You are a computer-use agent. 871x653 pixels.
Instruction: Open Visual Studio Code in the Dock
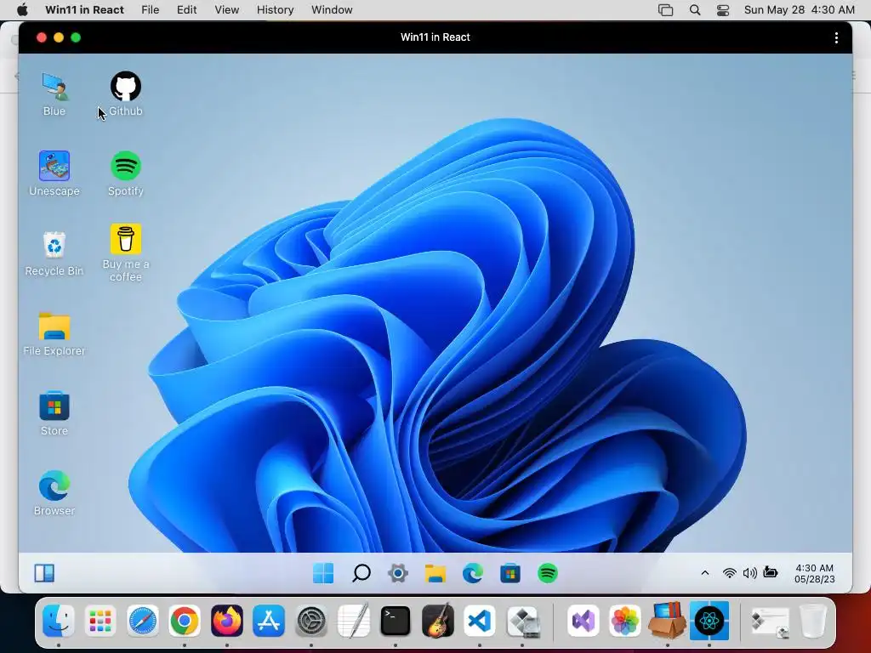(480, 620)
